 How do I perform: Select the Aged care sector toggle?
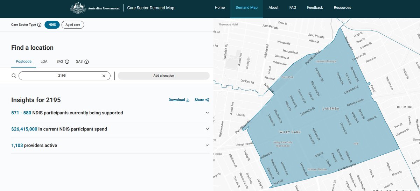pos(73,25)
